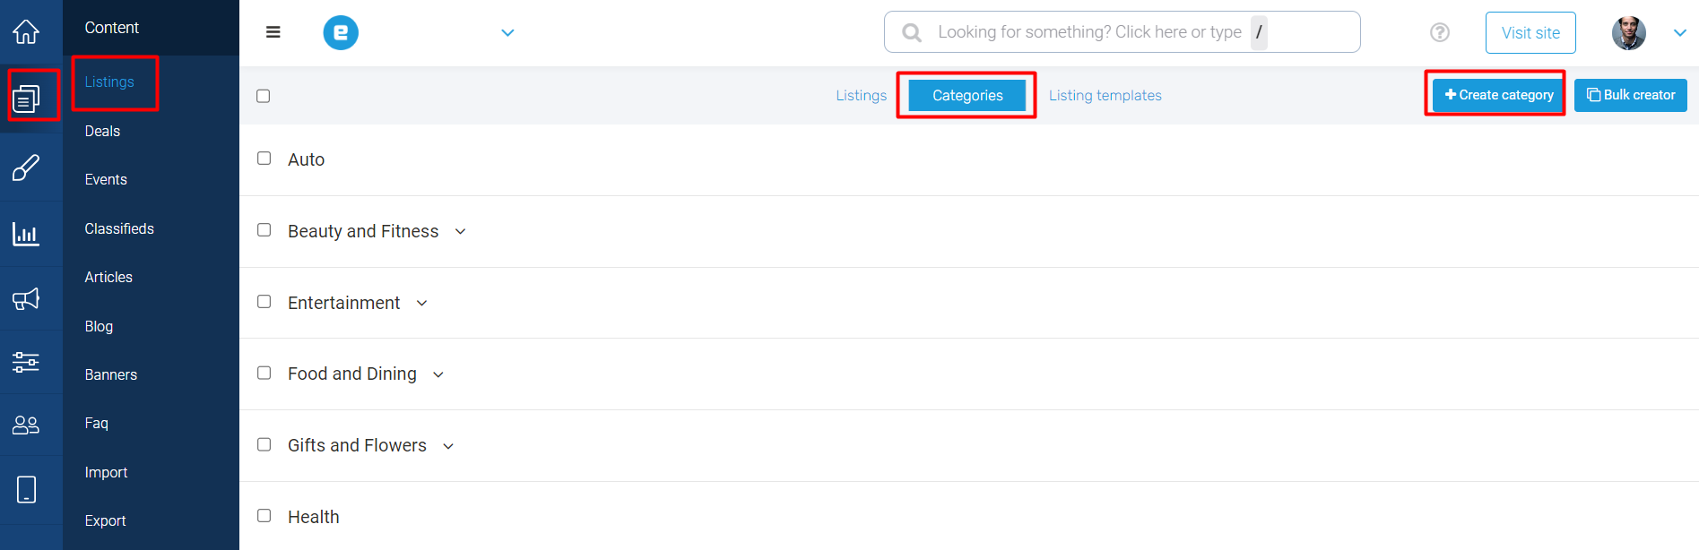The width and height of the screenshot is (1699, 550).
Task: Open Faq in the Content menu
Action: pyautogui.click(x=96, y=423)
